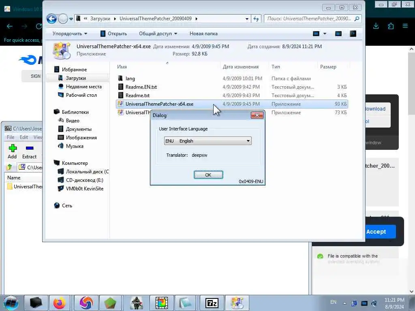Open the recent locations dropdown beside the nav arrows
Screen dimensions: 415x311
[x=71, y=19]
